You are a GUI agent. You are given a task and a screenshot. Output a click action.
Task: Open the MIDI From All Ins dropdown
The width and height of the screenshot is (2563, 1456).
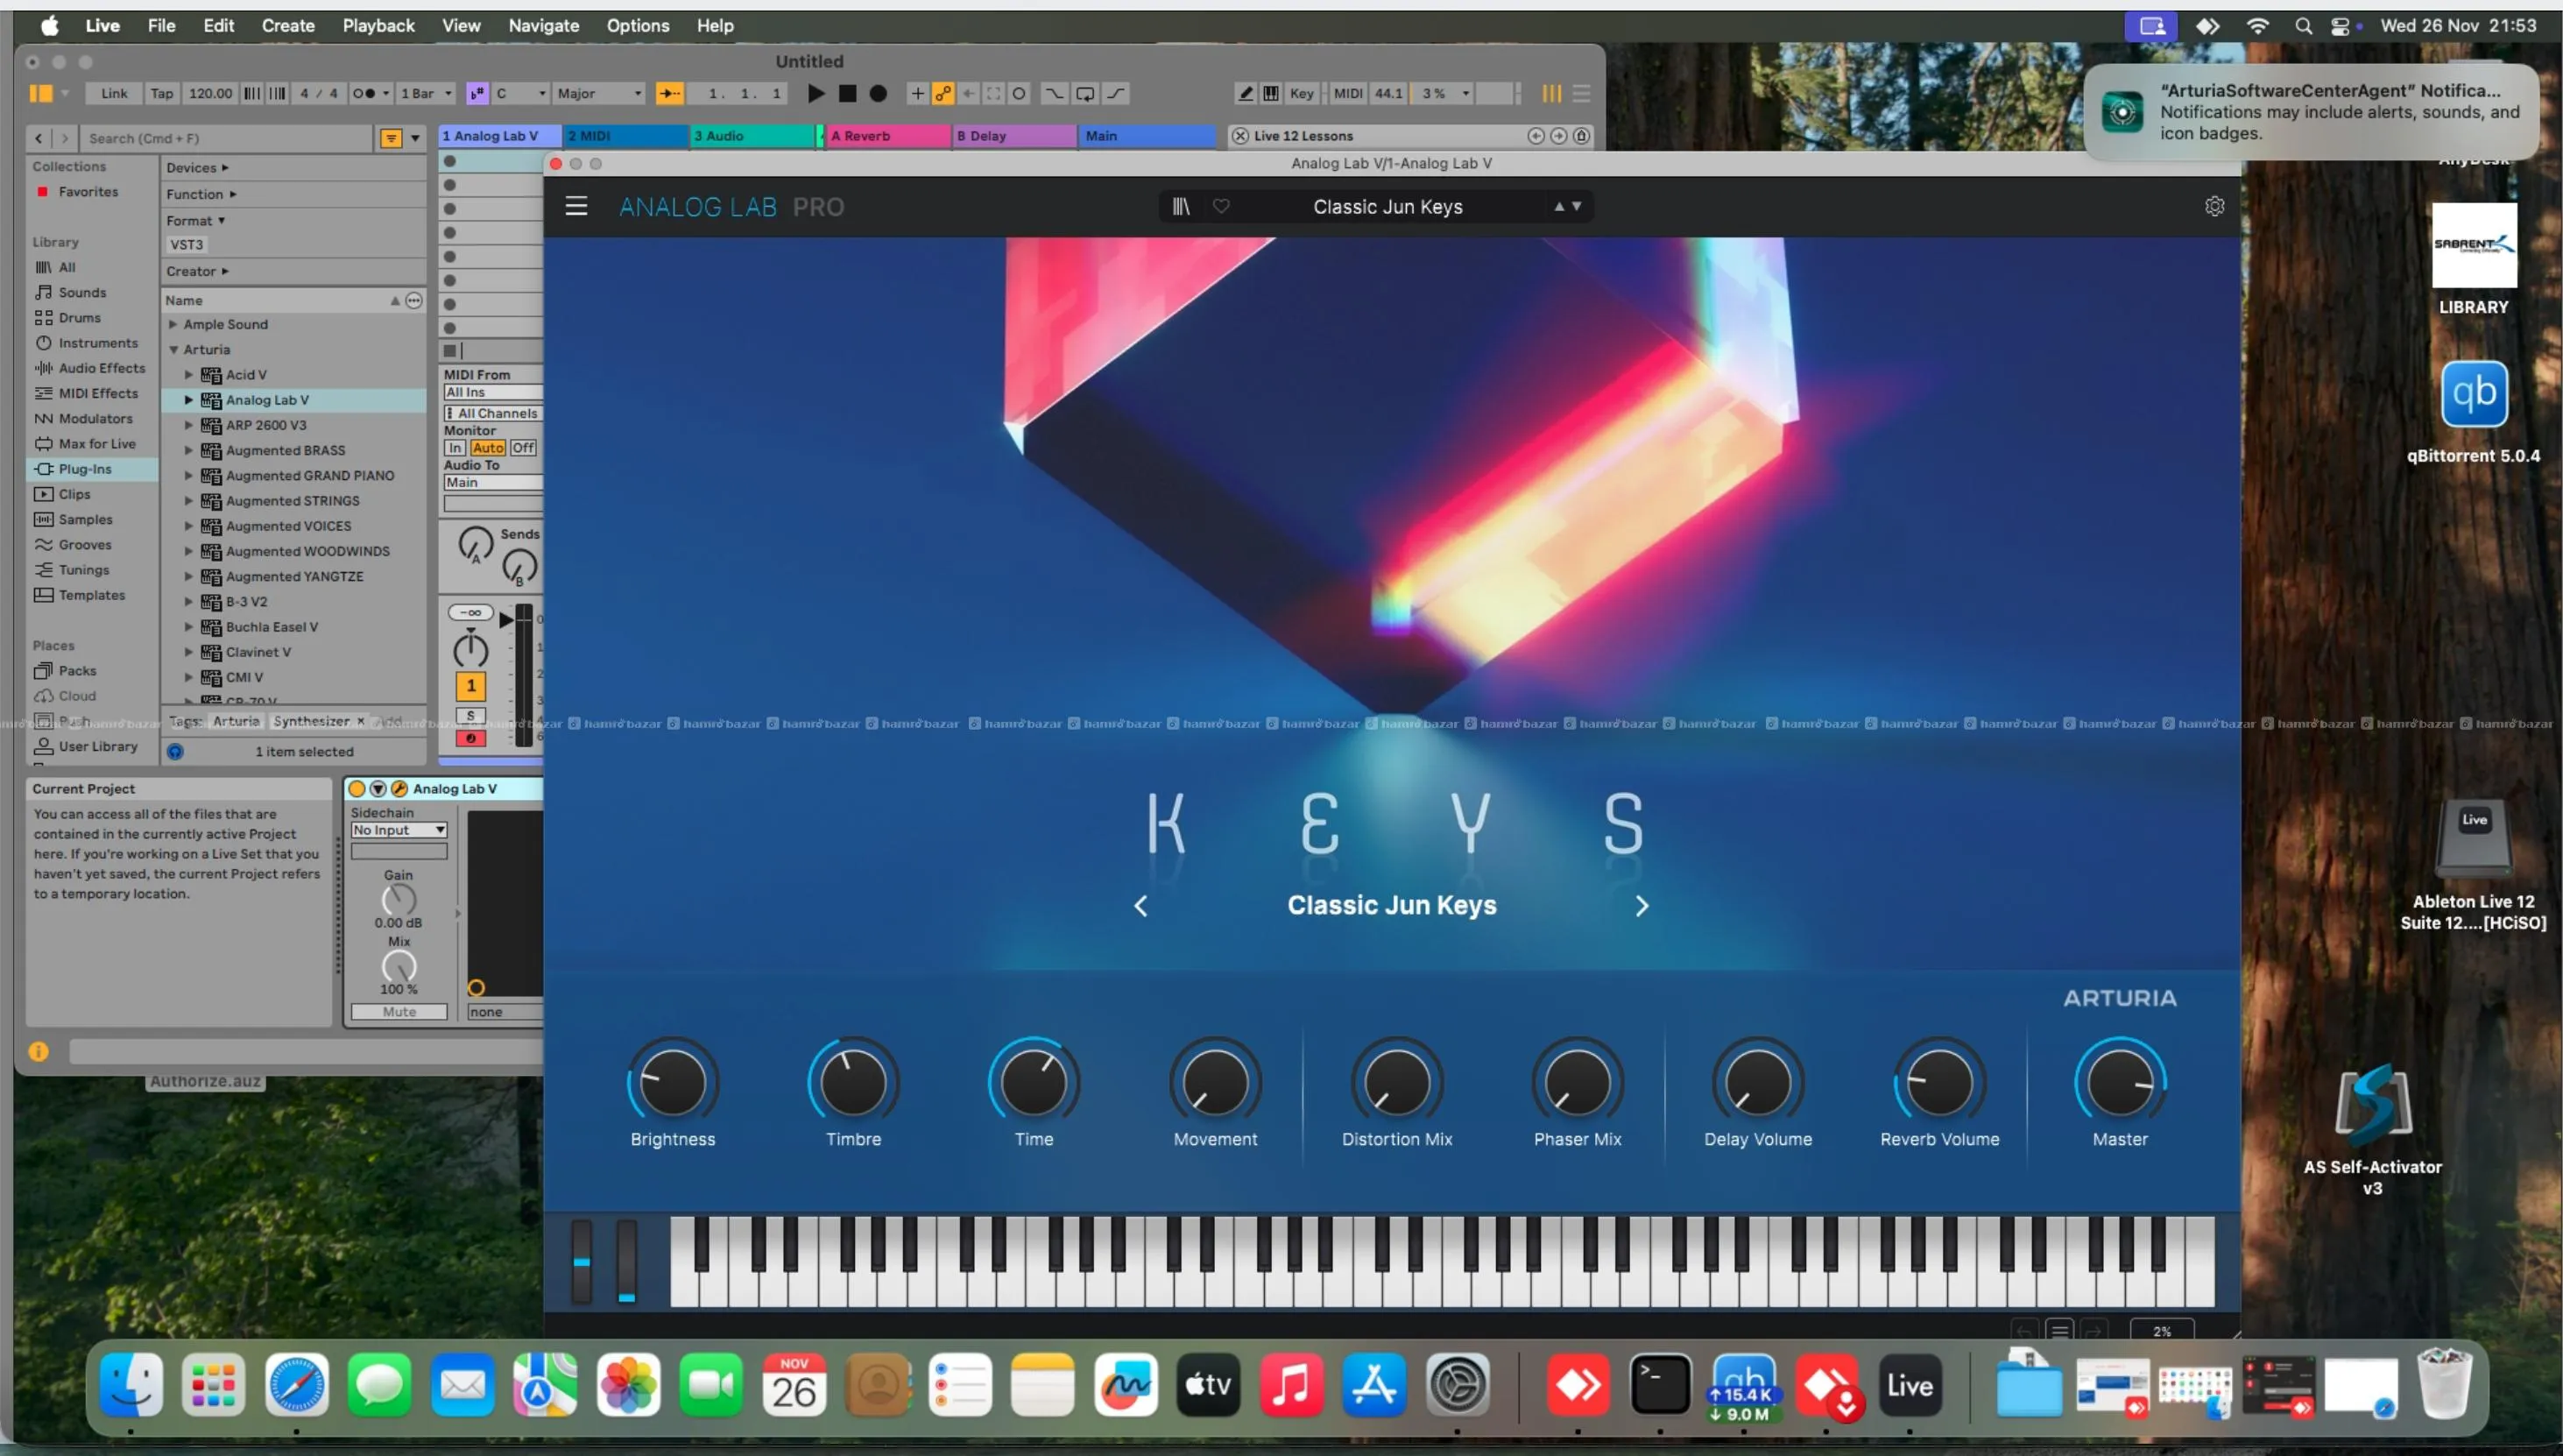[493, 392]
